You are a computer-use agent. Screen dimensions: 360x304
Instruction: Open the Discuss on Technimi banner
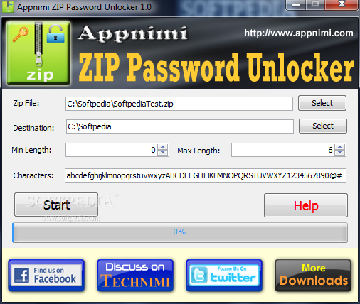pyautogui.click(x=135, y=276)
